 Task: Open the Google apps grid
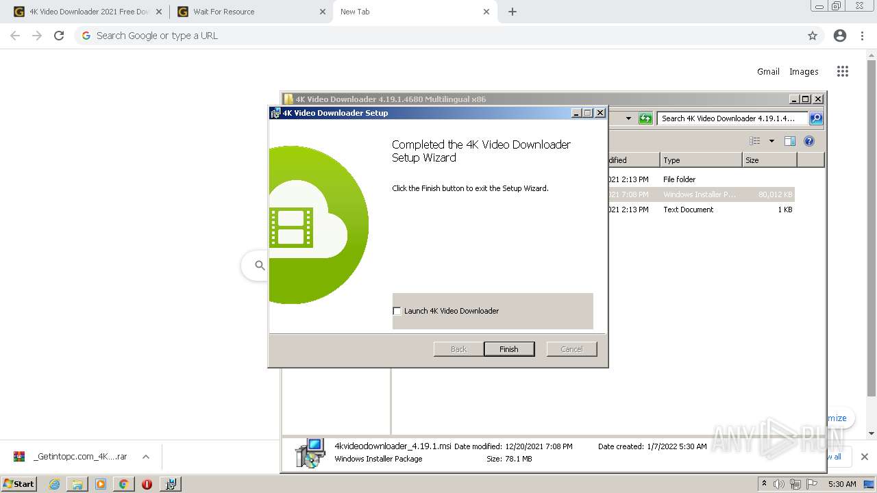pos(843,71)
